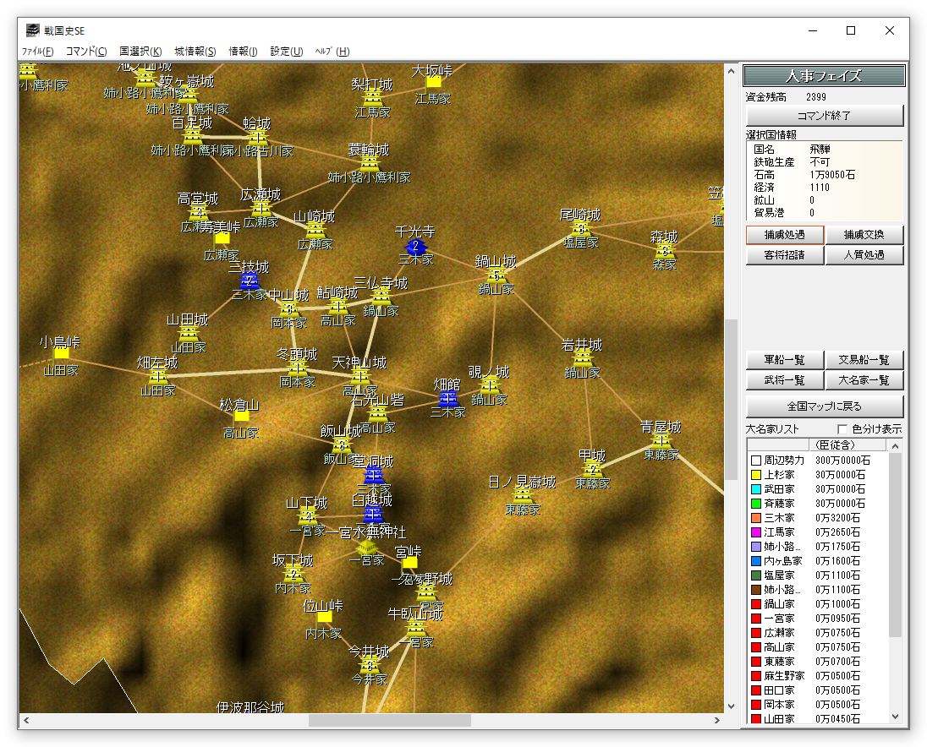Click the 岩井城 castle icon

pos(582,358)
